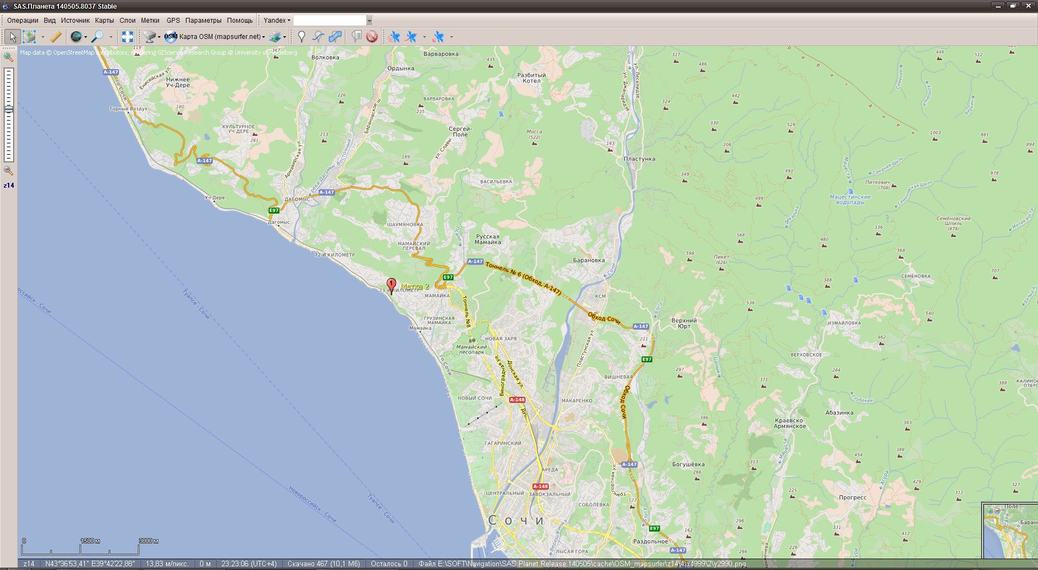Toggle hide all placemarks red icon
This screenshot has width=1038, height=570.
(x=372, y=37)
